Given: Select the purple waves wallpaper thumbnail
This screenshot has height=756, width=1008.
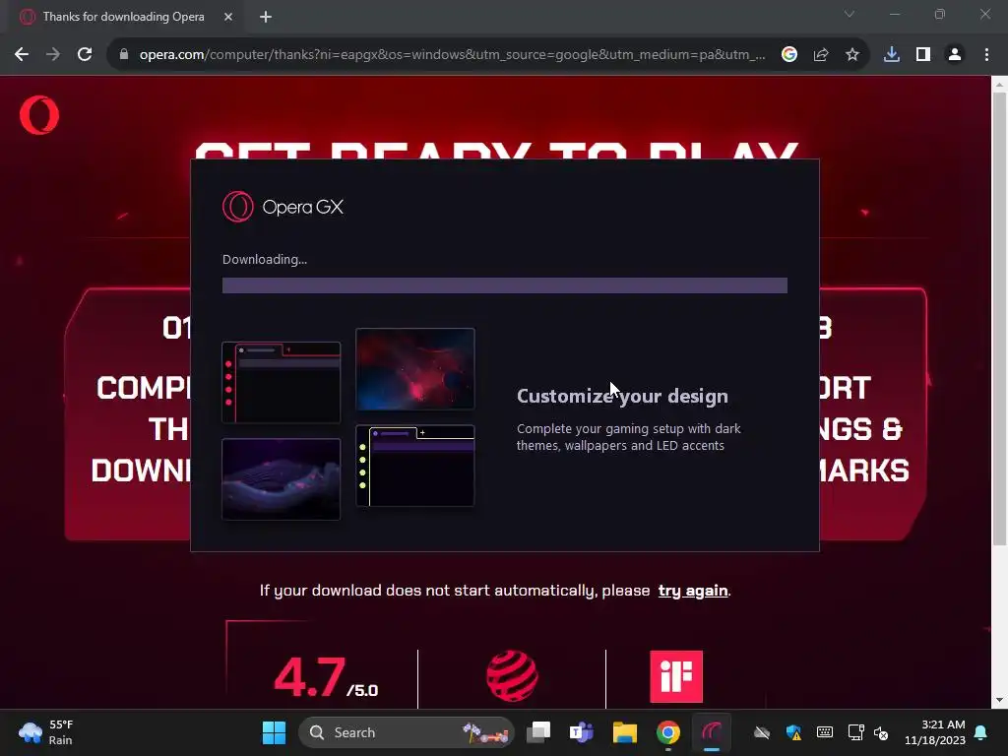Looking at the screenshot, I should point(281,479).
